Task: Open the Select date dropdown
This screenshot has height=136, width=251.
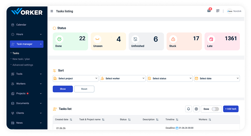Action: [x=217, y=79]
